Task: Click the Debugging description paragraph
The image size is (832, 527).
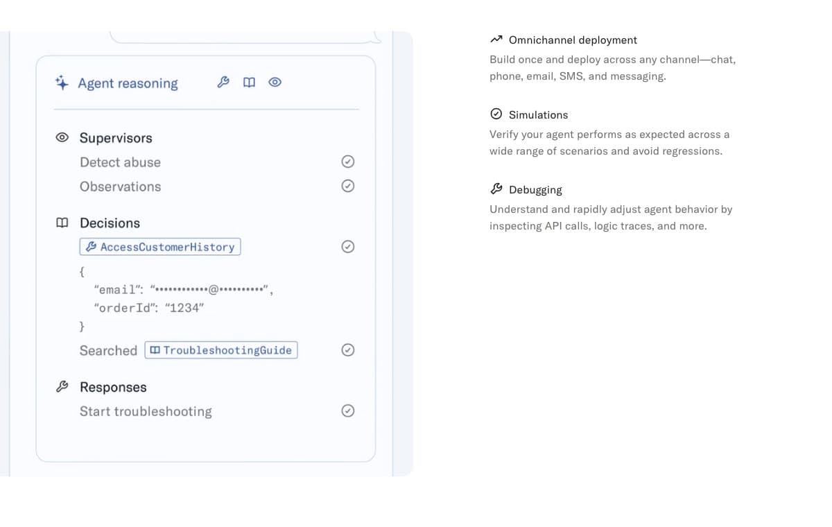Action: coord(611,218)
